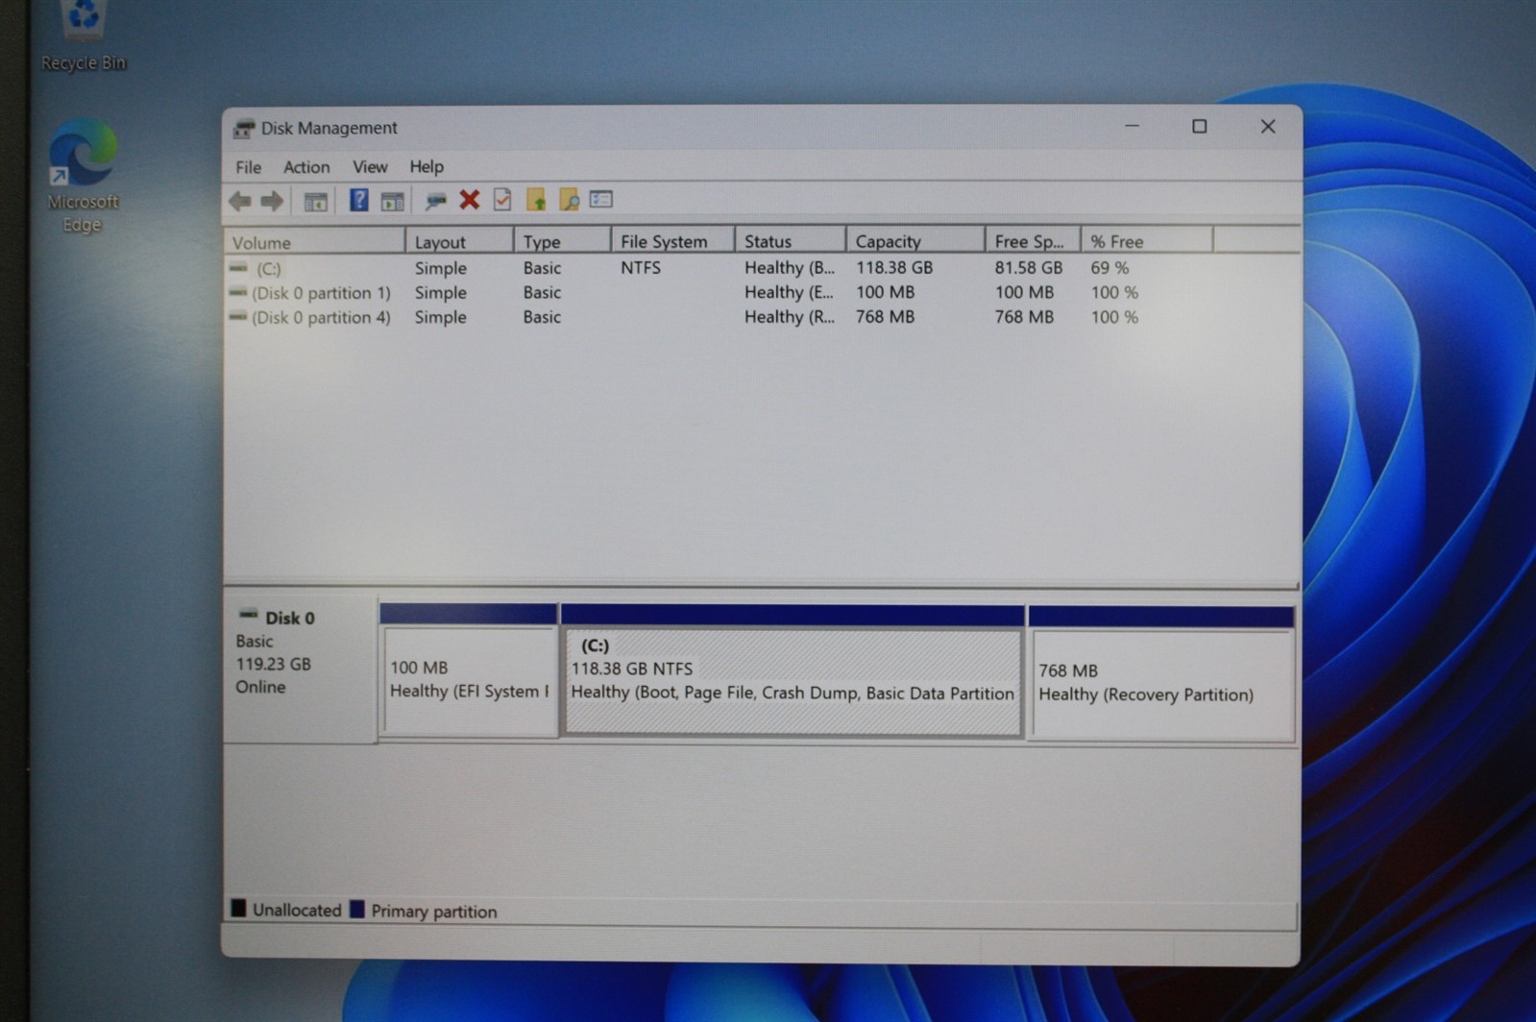Click the settings list view toolbar icon

(x=601, y=199)
